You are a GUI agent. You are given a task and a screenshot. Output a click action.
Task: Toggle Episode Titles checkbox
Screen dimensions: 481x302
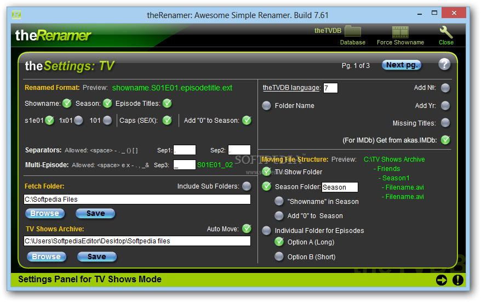point(167,104)
